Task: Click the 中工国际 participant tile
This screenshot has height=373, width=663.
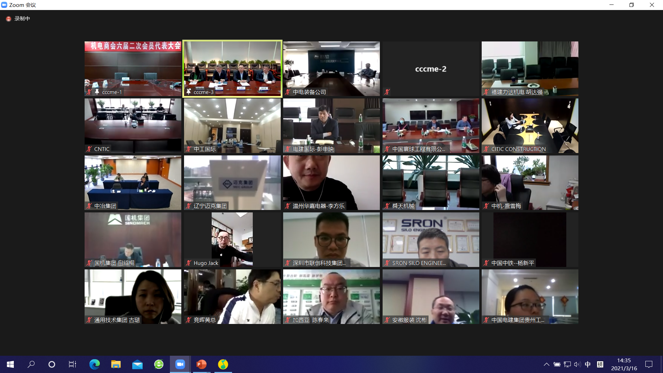Action: tap(232, 126)
